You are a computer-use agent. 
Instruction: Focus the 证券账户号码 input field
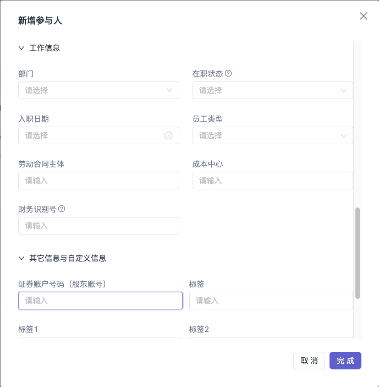pos(100,301)
